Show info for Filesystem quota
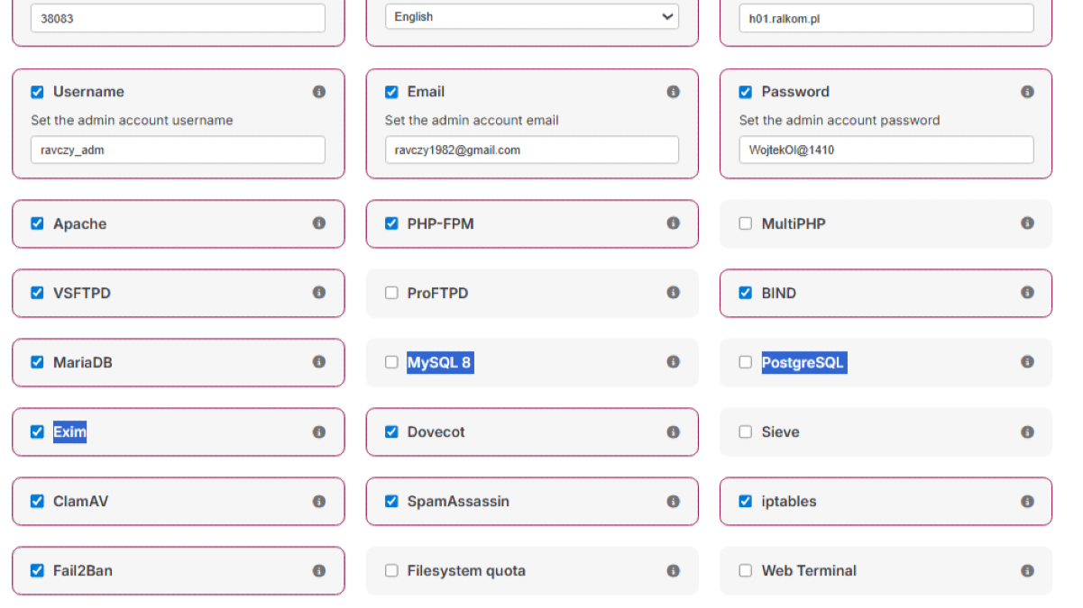The height and width of the screenshot is (608, 1083). [673, 570]
